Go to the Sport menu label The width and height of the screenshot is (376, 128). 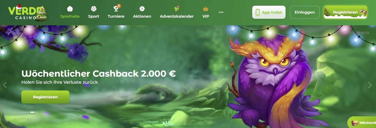coord(94,16)
